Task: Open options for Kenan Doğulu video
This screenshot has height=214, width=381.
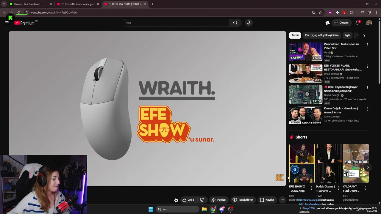Action: coord(367,109)
